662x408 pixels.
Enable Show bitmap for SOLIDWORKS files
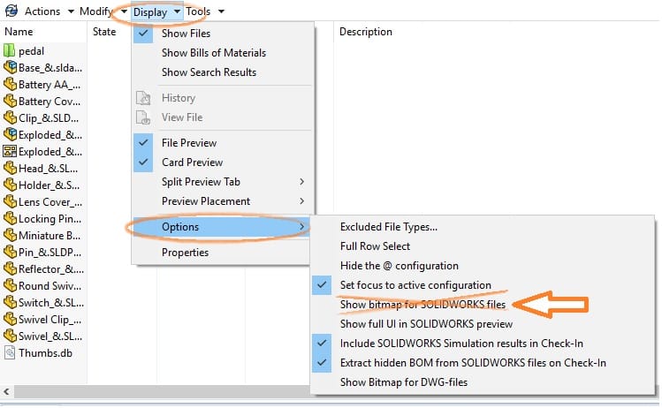click(422, 305)
